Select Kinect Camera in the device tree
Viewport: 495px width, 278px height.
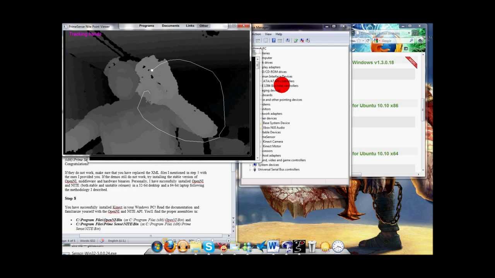click(x=273, y=141)
